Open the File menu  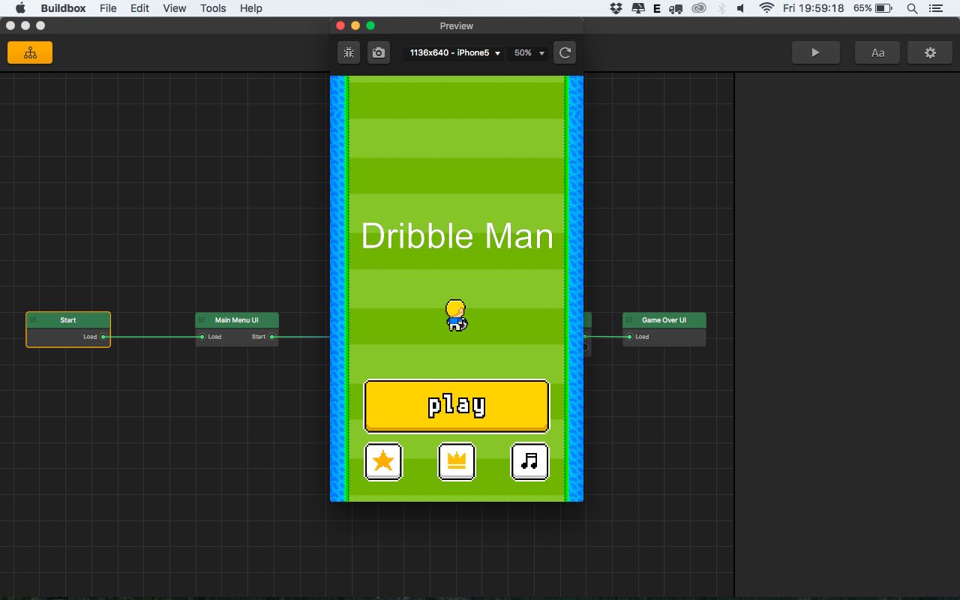(x=108, y=8)
